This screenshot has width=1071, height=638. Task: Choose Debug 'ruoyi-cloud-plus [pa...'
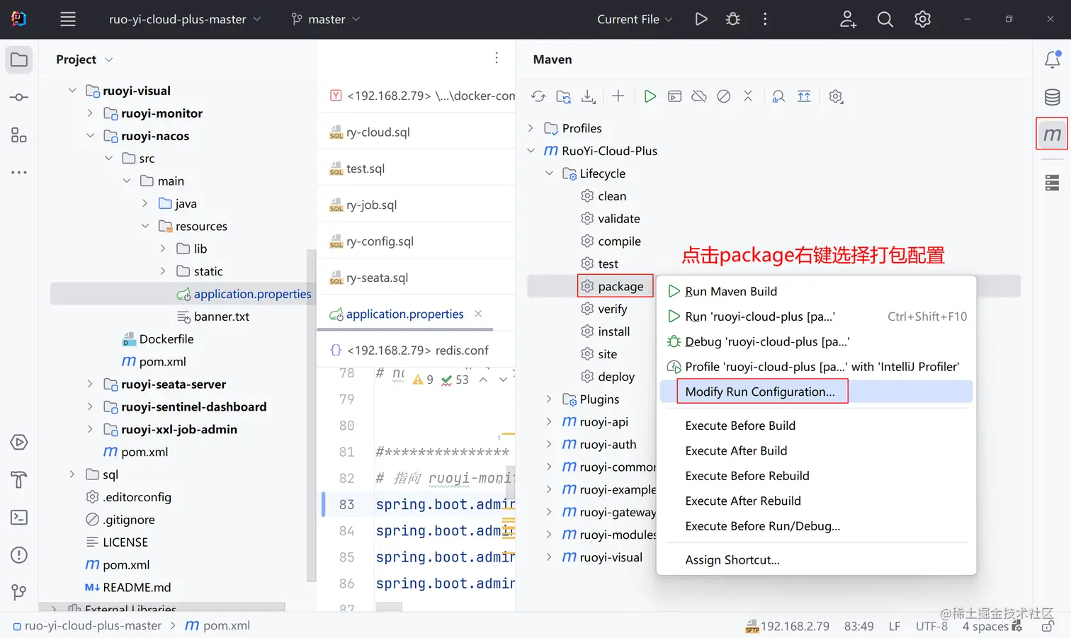816,341
